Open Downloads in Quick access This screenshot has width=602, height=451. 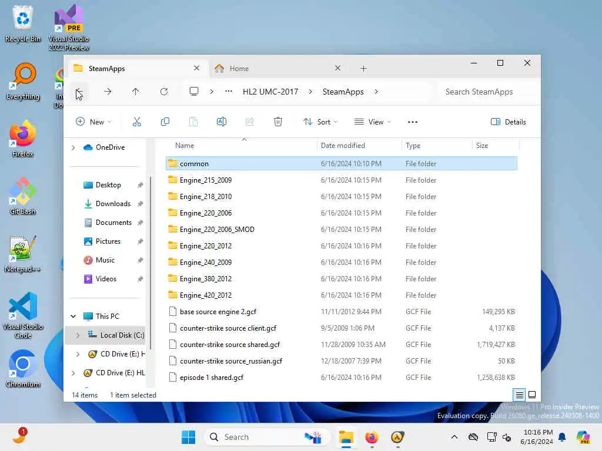113,204
